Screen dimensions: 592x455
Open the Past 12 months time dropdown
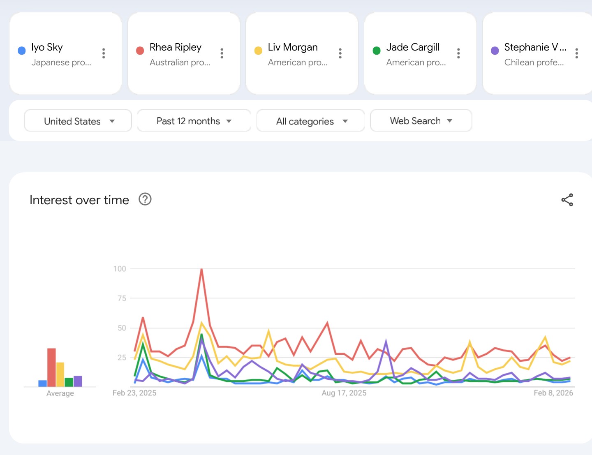coord(194,121)
